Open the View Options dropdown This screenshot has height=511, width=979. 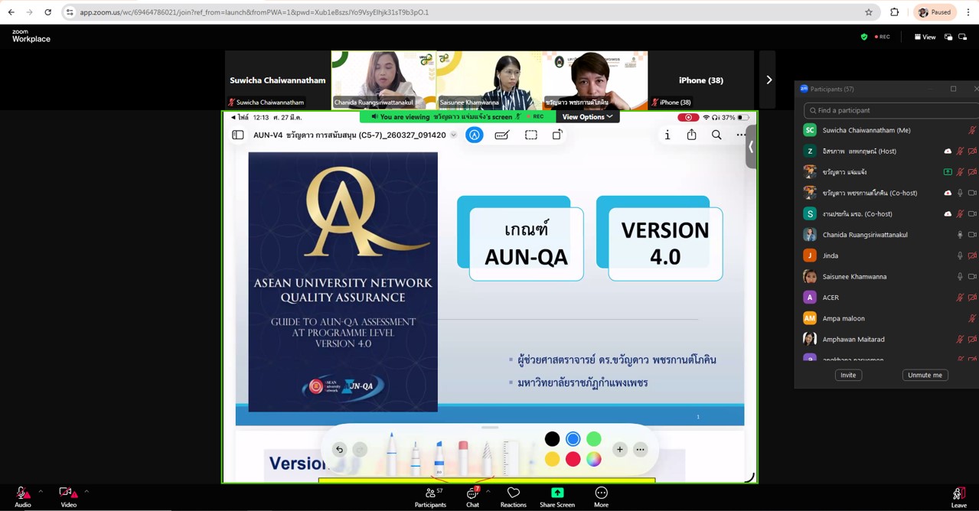click(587, 117)
